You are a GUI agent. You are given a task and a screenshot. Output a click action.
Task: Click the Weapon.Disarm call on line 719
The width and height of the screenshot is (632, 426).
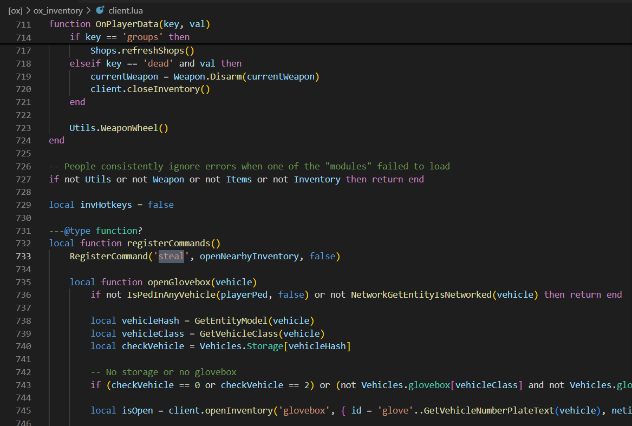tap(208, 76)
